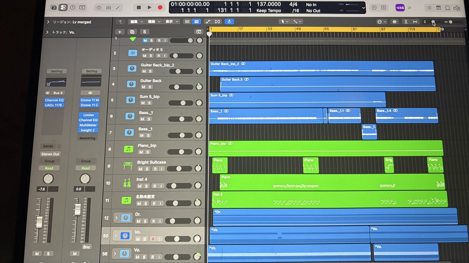Click the add track plus button
This screenshot has width=469, height=263.
(x=120, y=32)
